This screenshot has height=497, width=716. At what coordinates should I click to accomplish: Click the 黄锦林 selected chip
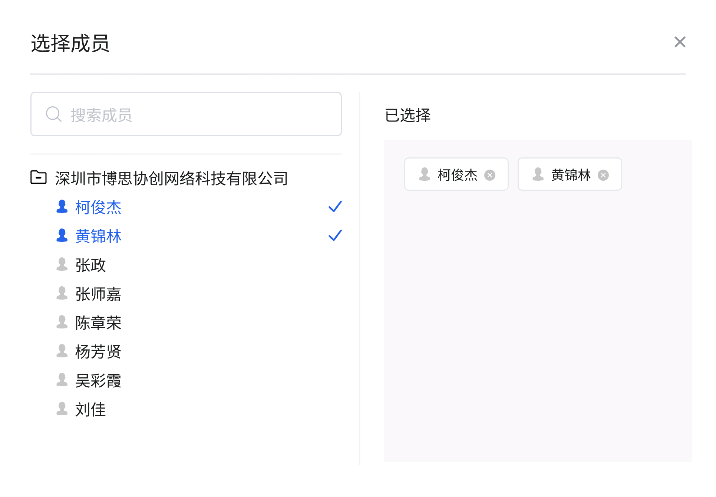570,175
